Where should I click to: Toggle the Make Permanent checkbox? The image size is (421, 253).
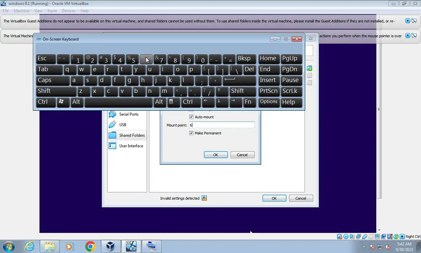[x=191, y=133]
